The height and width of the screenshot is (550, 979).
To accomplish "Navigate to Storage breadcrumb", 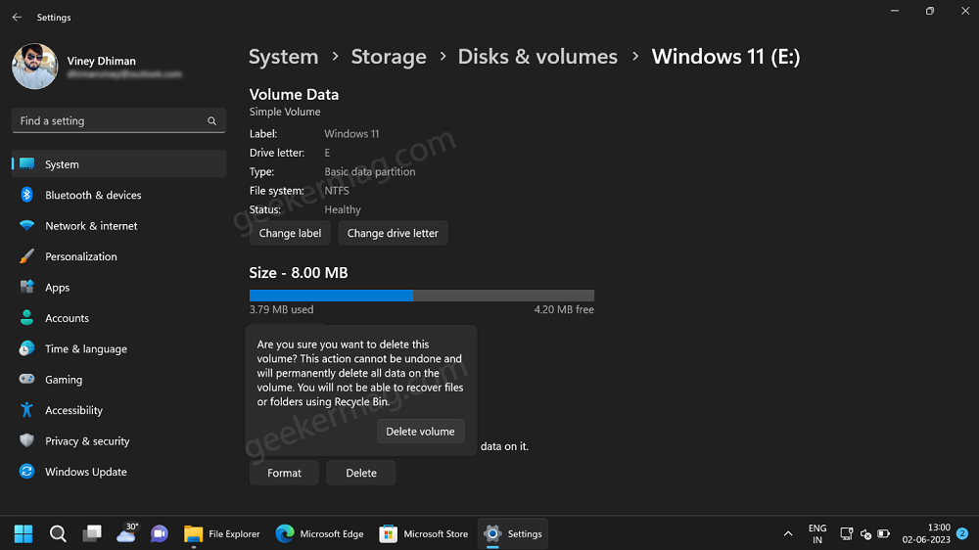I will tap(389, 57).
